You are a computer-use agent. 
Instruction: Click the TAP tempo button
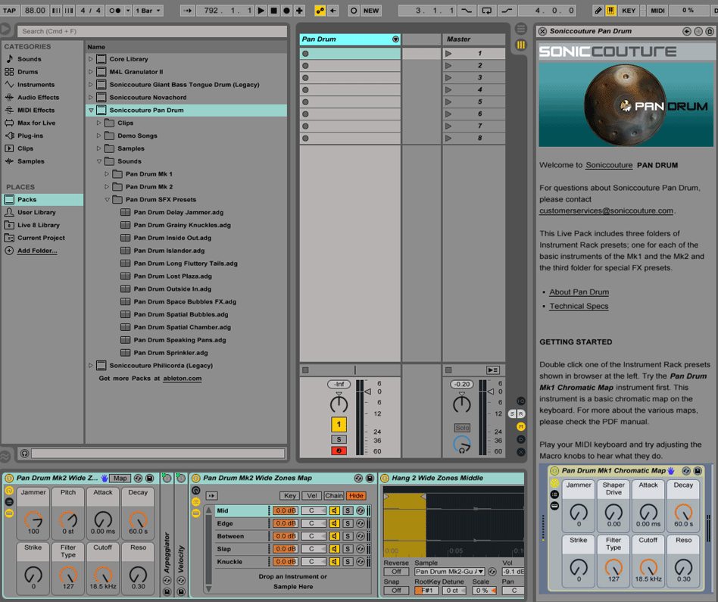9,11
